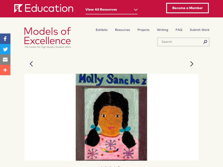Open more sharing options plus icon

(x=5, y=70)
